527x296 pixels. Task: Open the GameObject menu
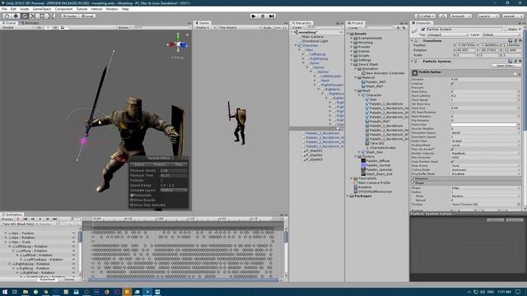click(x=42, y=9)
